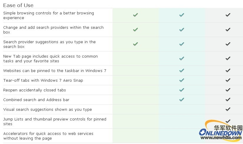Click green checkmark for Simple browsing controls row

135,15
